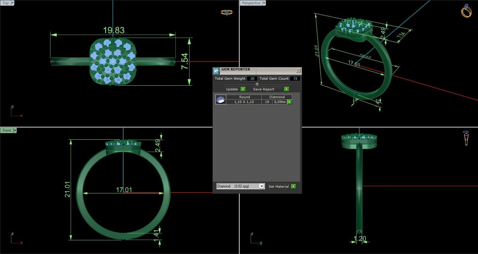
Task: Open the Top viewport dropdown arrow
Action: pyautogui.click(x=13, y=3)
